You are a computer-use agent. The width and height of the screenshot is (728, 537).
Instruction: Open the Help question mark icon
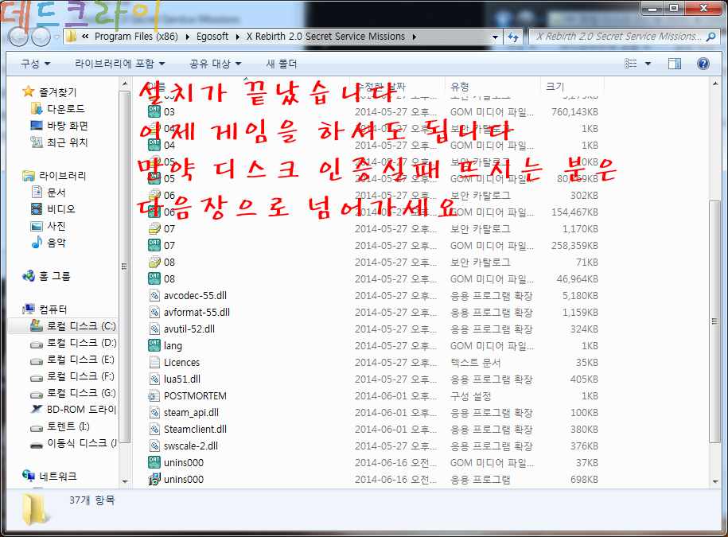click(x=703, y=64)
